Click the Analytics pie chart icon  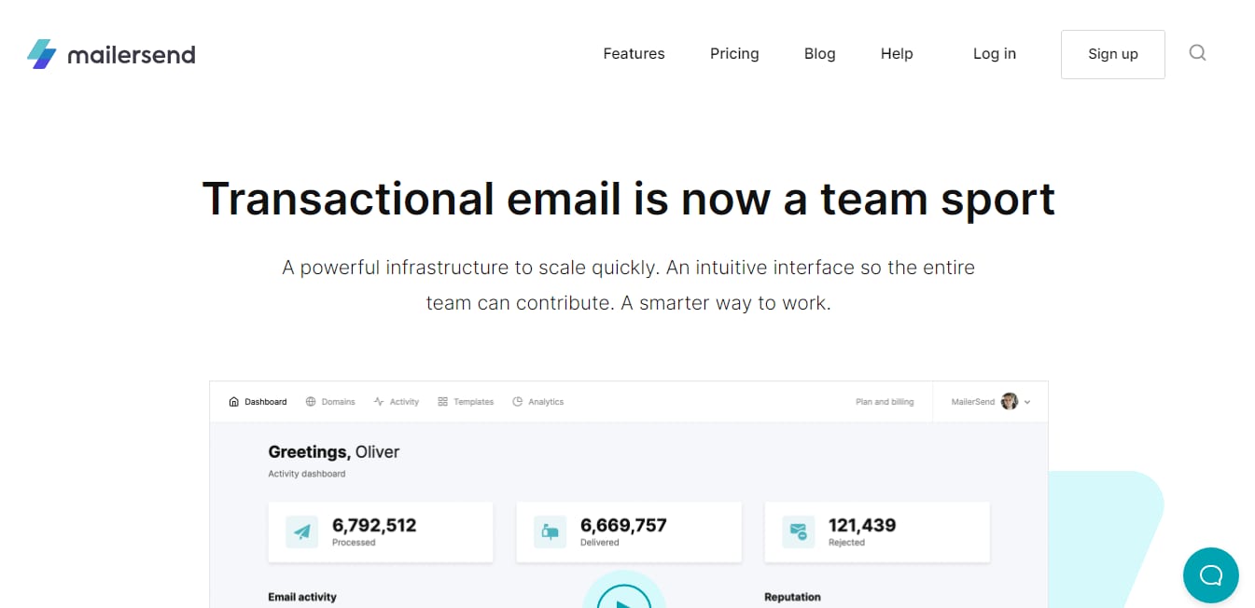point(517,402)
